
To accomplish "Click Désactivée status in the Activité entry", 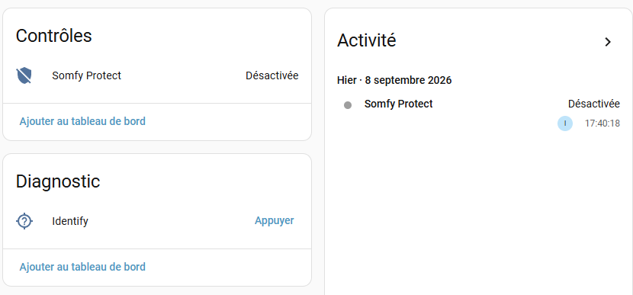I will (x=594, y=104).
